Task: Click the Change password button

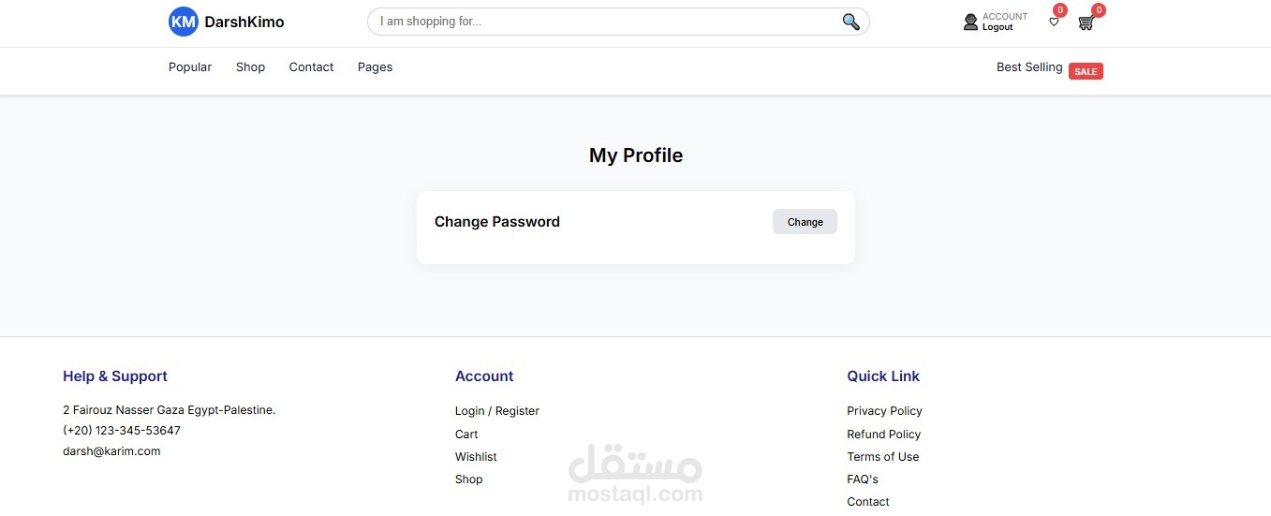Action: (805, 222)
